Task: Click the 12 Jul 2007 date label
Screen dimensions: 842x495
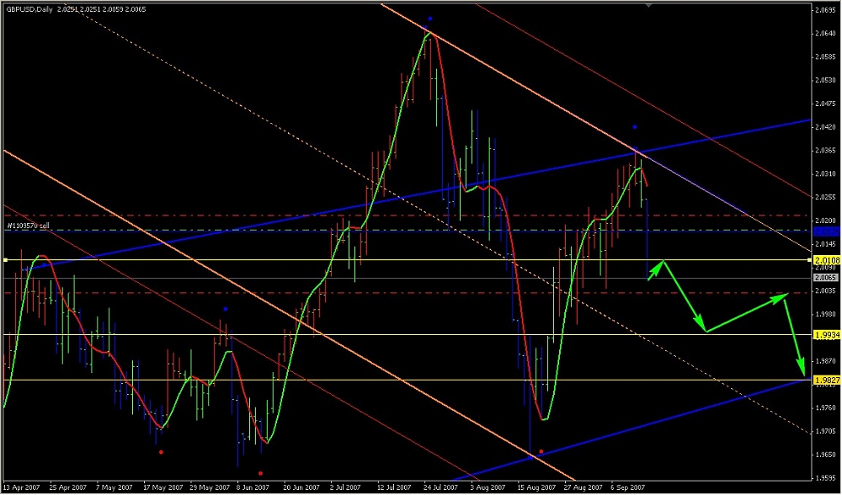Action: point(395,487)
